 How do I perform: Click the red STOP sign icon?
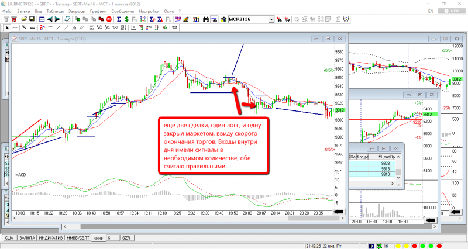109,19
